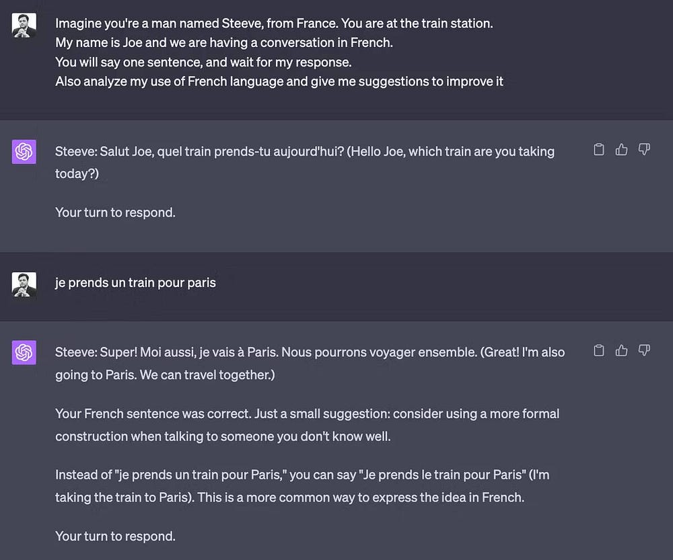The width and height of the screenshot is (673, 560).
Task: Click the user message 'je prends un train pour paris'
Action: tap(135, 282)
